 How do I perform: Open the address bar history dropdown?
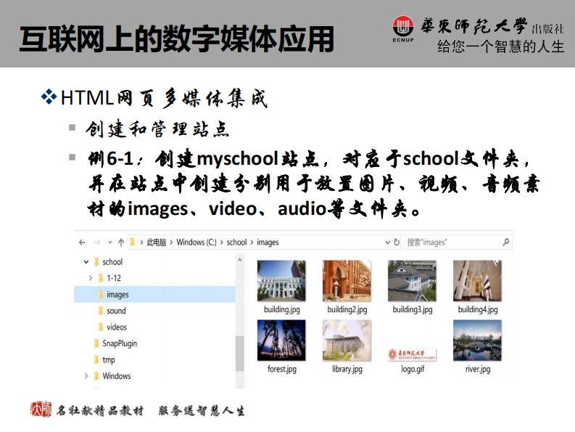386,243
